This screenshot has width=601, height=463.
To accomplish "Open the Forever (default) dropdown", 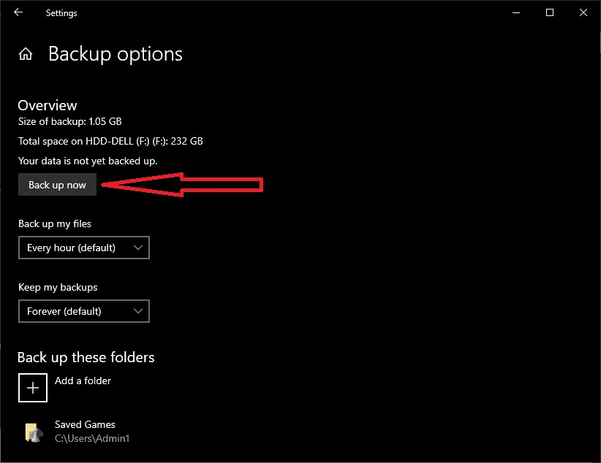I will tap(84, 311).
